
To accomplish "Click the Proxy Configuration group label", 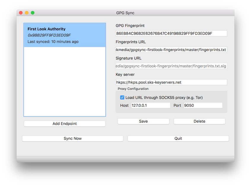I will point(133,89).
